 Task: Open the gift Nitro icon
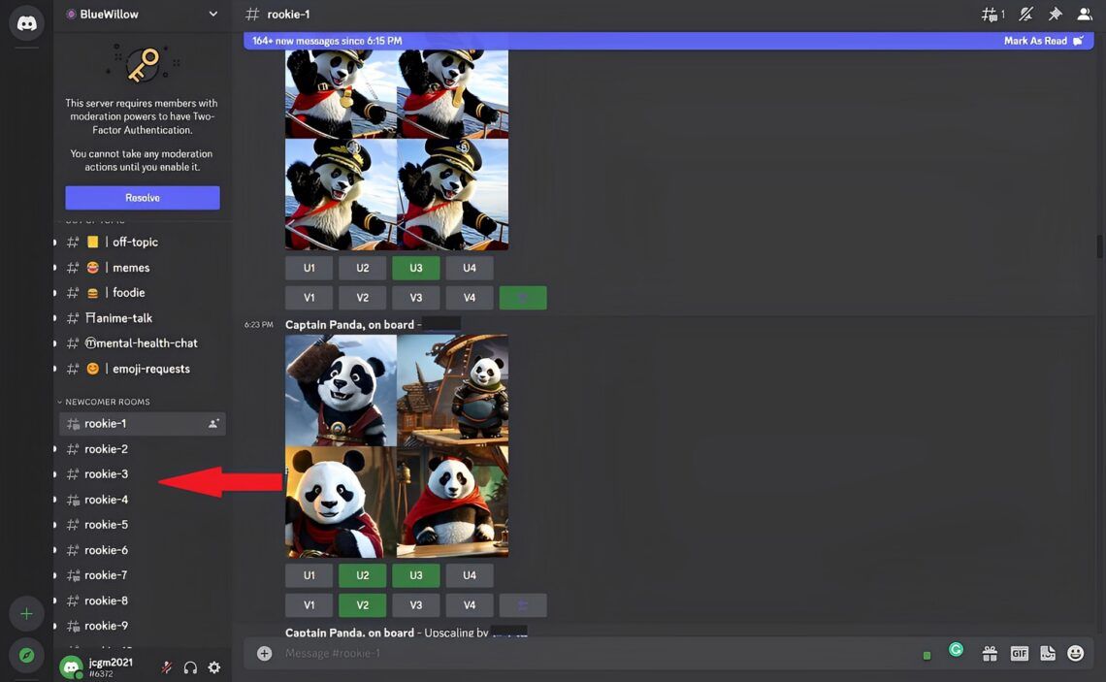990,654
